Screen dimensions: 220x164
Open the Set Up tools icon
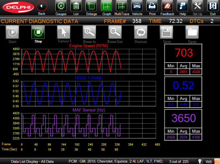197,6
